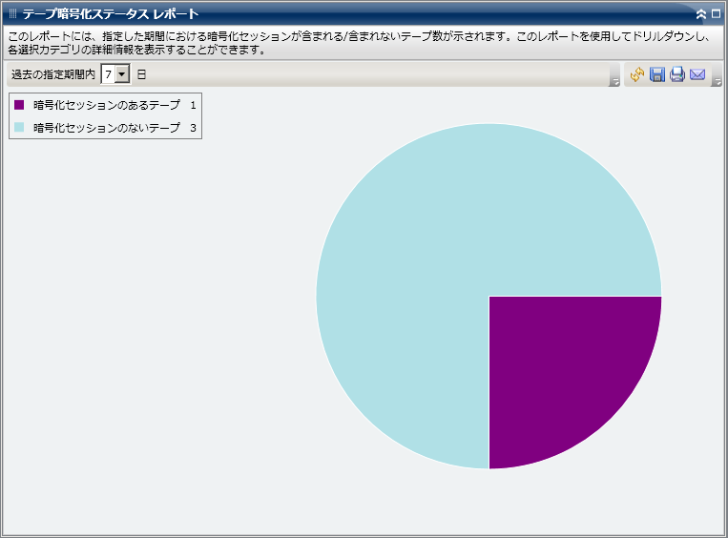This screenshot has width=728, height=538.
Task: Collapse the report panel with double-chevron icon
Action: pyautogui.click(x=701, y=14)
